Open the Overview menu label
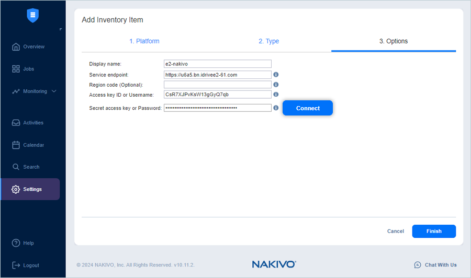Viewport: 471px width, 278px height. [34, 47]
